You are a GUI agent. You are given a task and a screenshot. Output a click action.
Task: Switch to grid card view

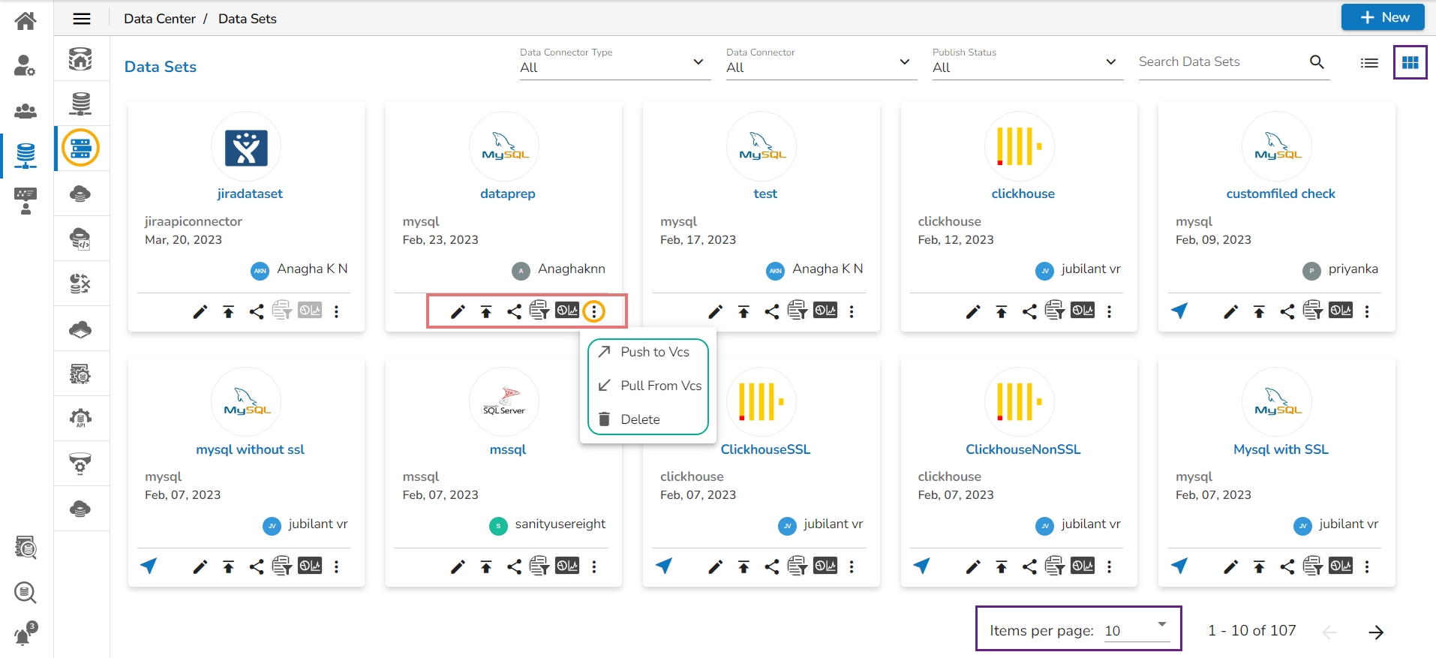1410,63
